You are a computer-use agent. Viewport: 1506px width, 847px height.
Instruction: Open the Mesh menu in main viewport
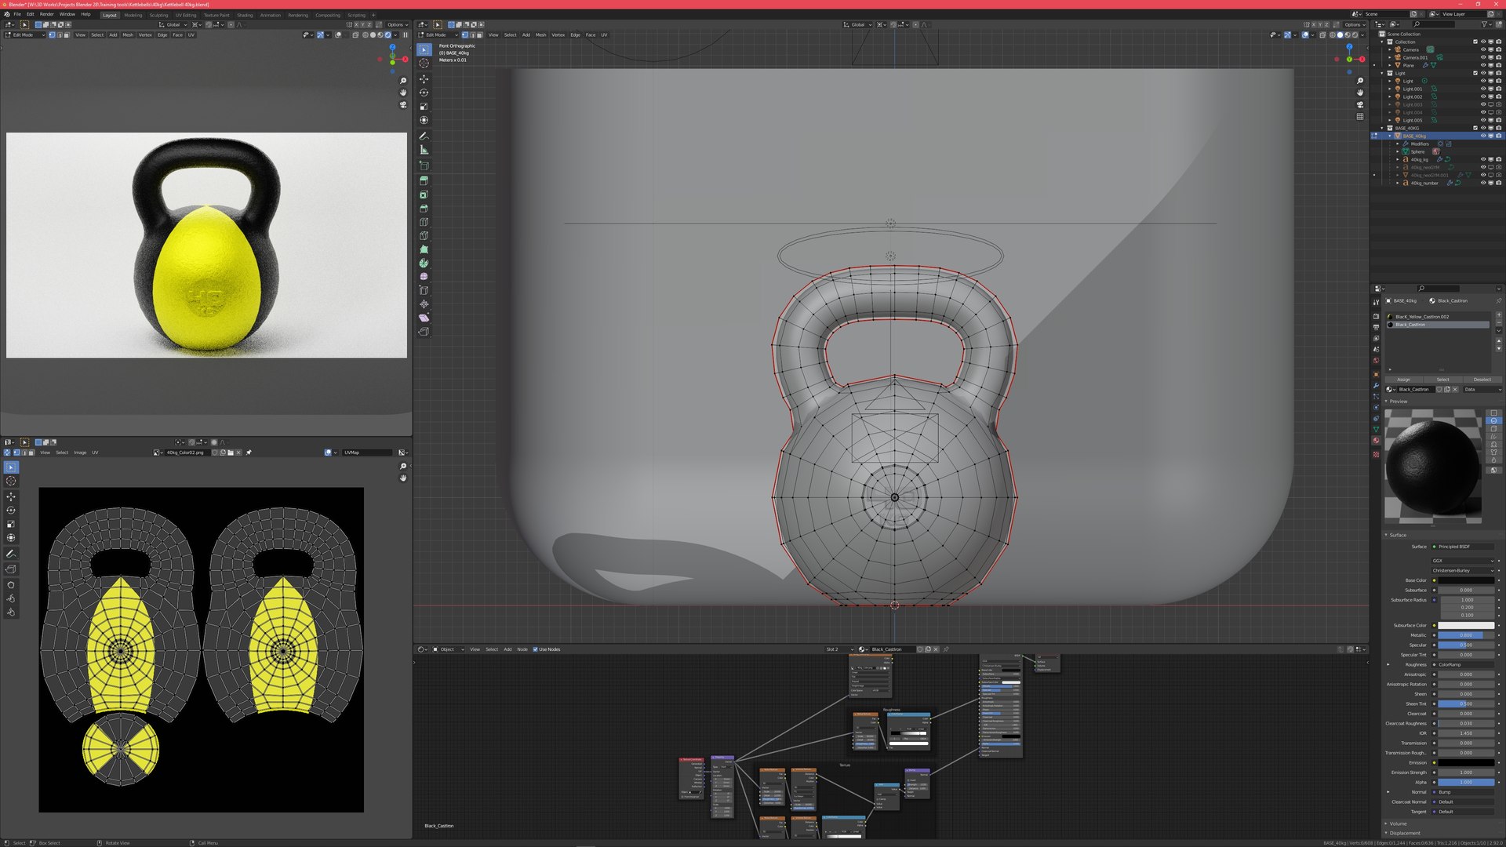(x=540, y=35)
